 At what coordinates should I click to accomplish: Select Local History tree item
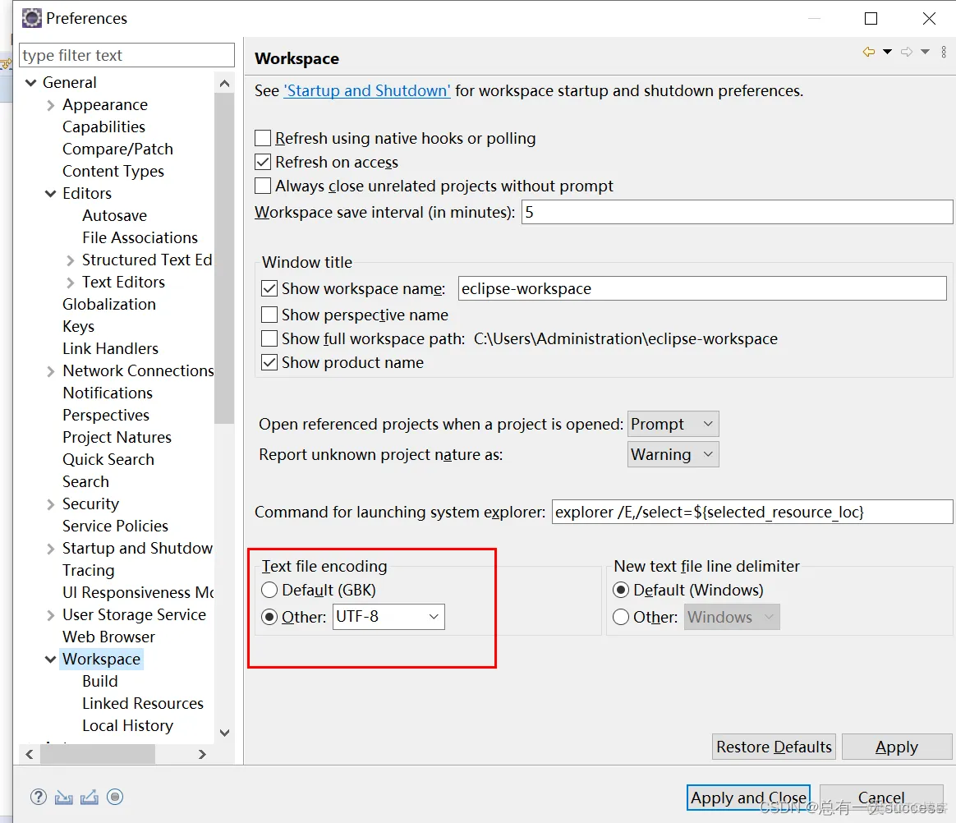click(127, 725)
